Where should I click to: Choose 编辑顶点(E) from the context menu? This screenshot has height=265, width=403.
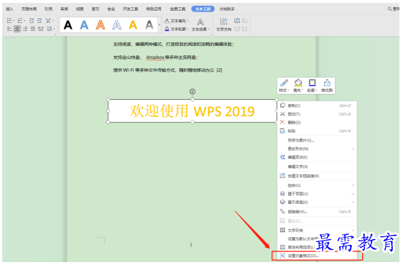(x=318, y=157)
